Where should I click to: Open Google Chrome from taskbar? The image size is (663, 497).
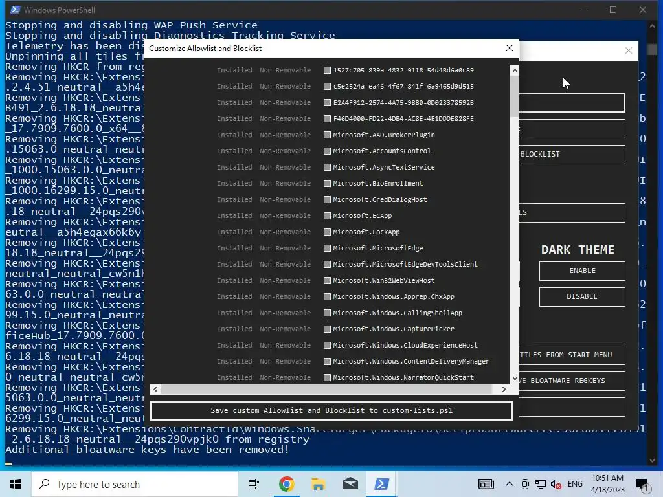[286, 484]
